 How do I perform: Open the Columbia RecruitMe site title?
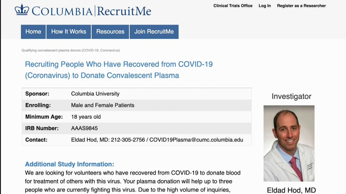[91, 11]
